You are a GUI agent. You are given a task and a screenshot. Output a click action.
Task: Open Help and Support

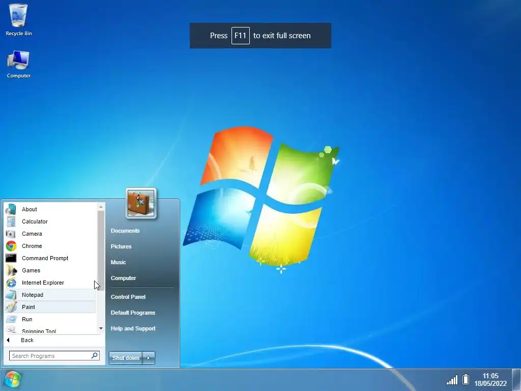133,328
